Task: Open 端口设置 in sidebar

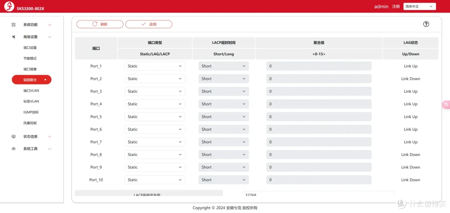Action: pyautogui.click(x=30, y=47)
